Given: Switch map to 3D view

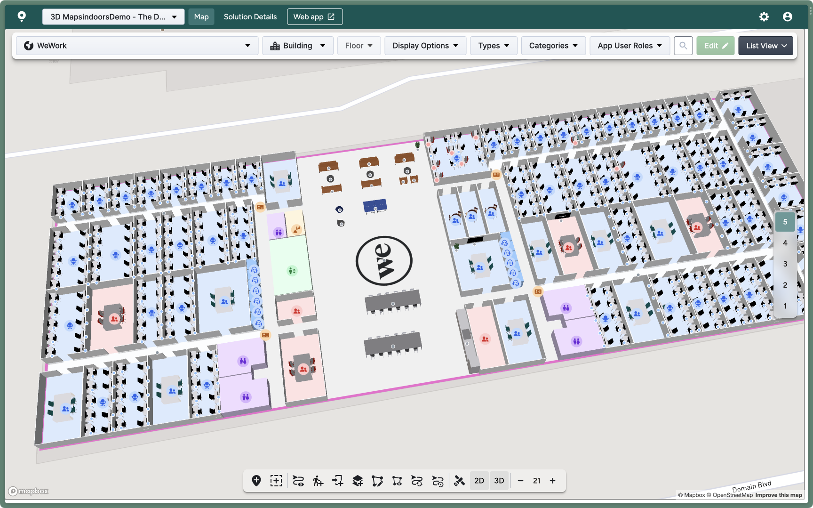Looking at the screenshot, I should [499, 481].
